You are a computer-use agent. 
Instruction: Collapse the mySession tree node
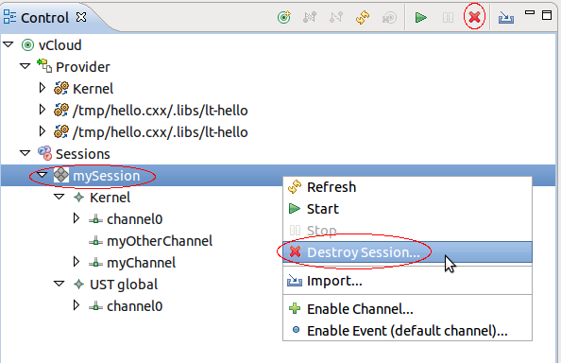point(42,175)
